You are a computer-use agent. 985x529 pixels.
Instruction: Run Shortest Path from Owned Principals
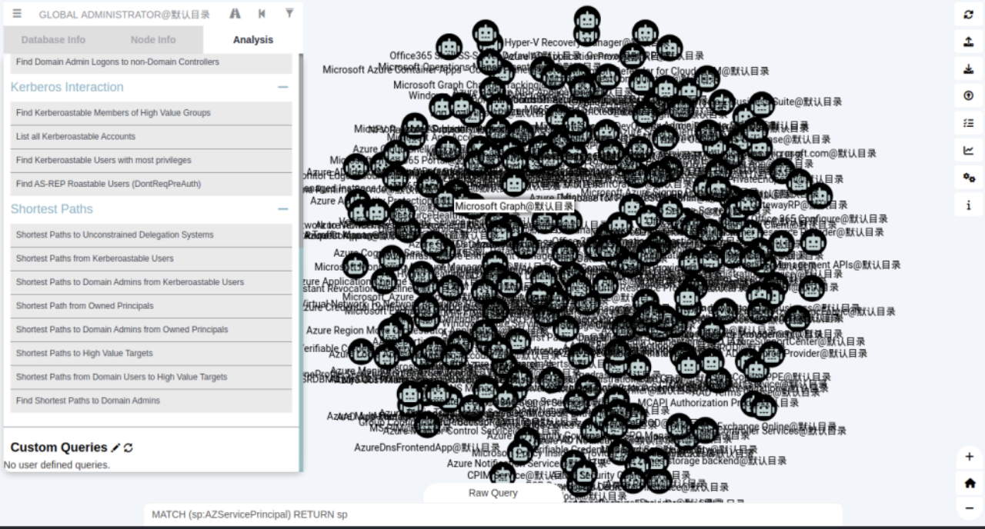151,306
